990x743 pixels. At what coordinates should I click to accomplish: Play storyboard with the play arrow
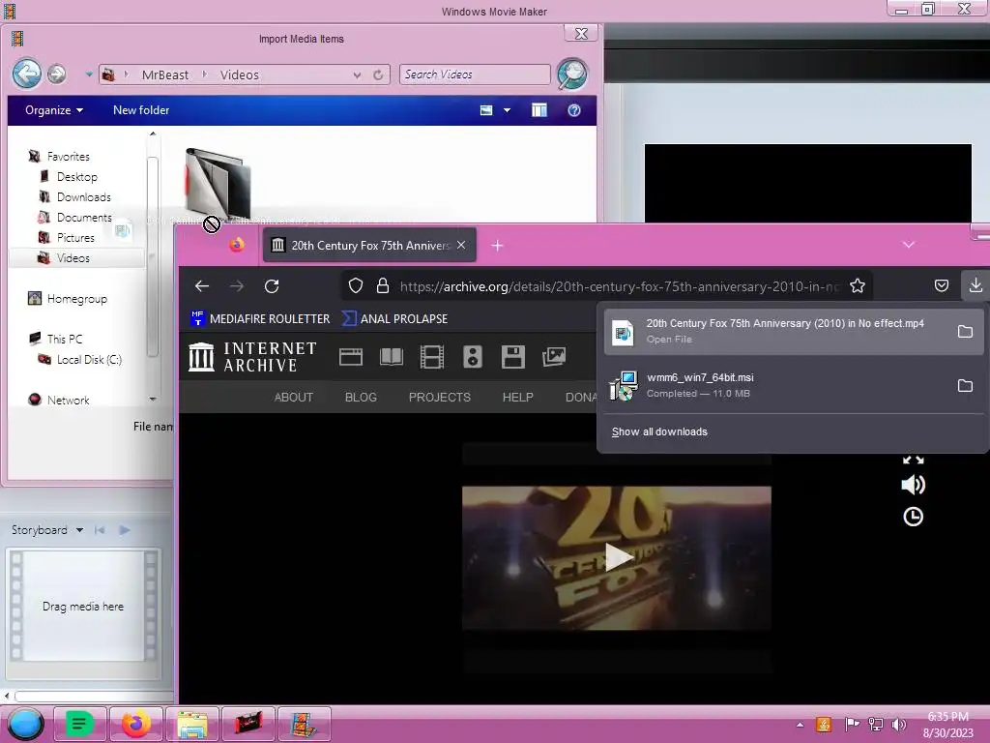(x=125, y=529)
